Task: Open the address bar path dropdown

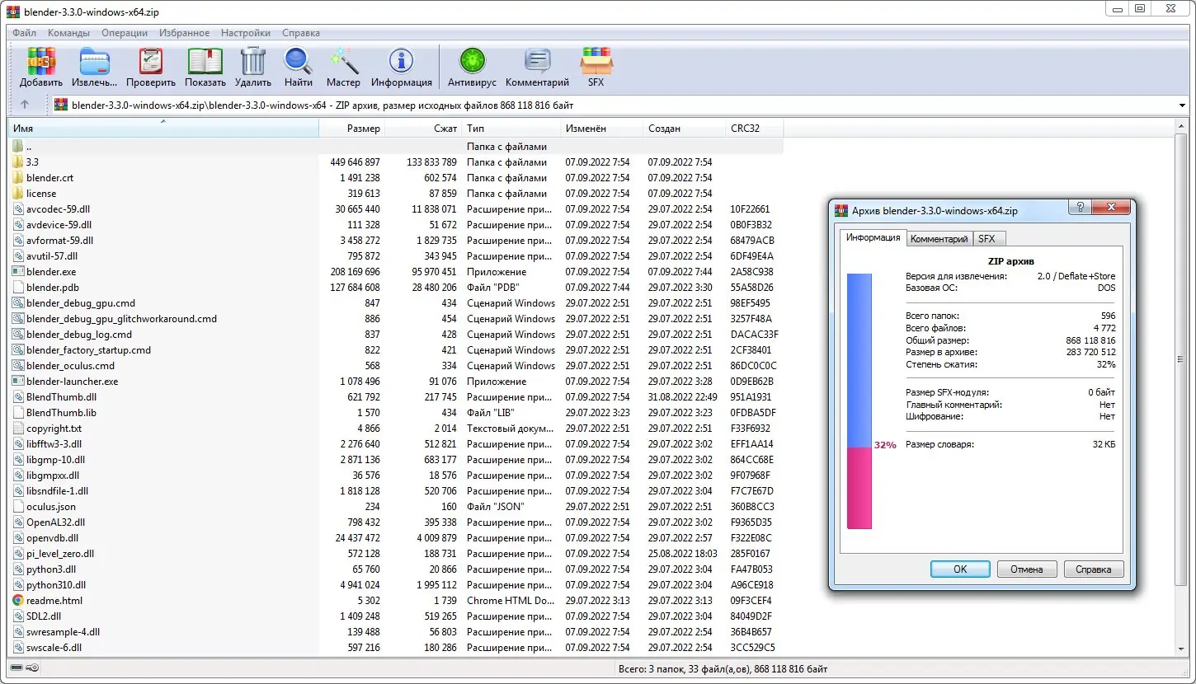Action: point(1182,105)
